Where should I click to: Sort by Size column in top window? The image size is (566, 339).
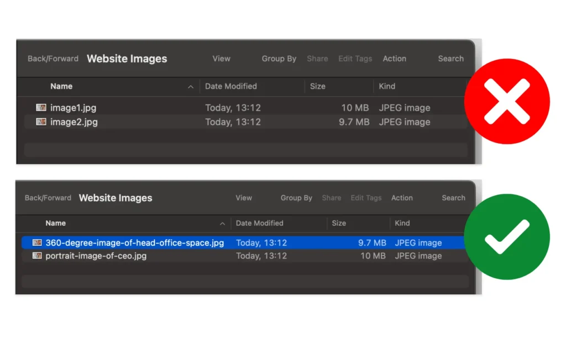click(x=318, y=86)
